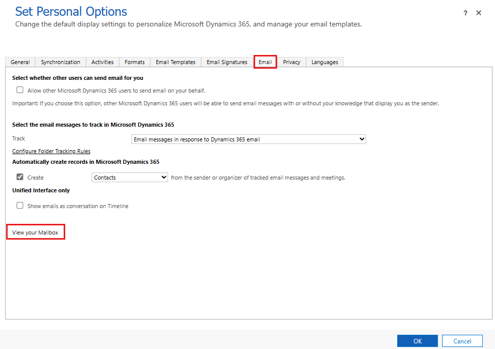Switch to the Languages tab
Image resolution: width=495 pixels, height=349 pixels.
pos(325,62)
